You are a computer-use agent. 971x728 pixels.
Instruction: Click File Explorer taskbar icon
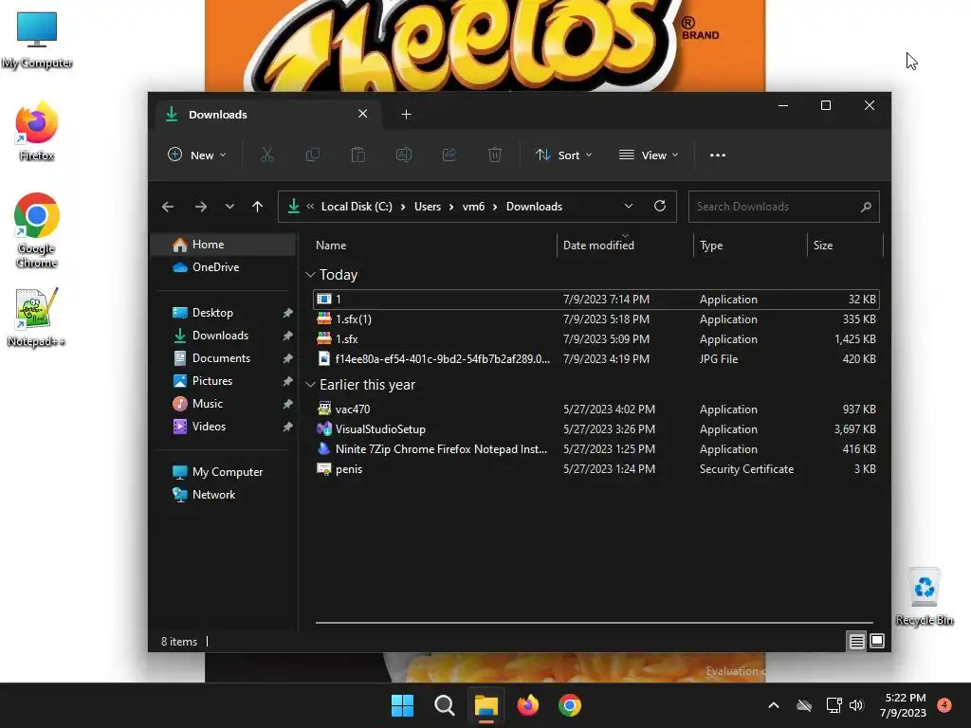[486, 705]
